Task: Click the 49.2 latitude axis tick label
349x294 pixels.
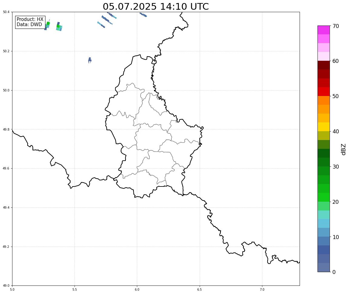Action: point(6,247)
